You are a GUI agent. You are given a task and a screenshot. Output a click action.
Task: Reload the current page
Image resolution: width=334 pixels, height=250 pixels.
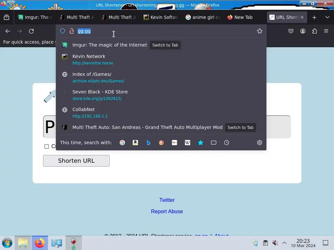click(x=31, y=31)
